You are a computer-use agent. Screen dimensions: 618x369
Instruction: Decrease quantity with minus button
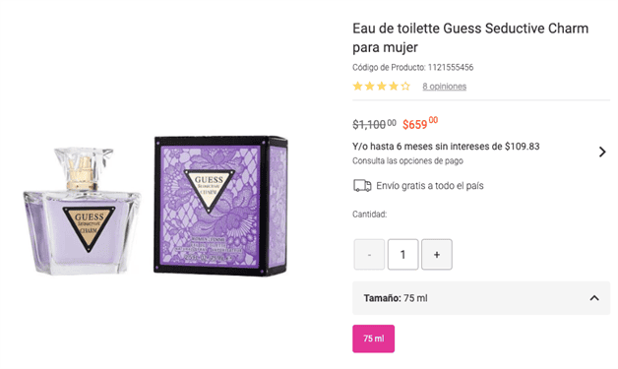[369, 255]
